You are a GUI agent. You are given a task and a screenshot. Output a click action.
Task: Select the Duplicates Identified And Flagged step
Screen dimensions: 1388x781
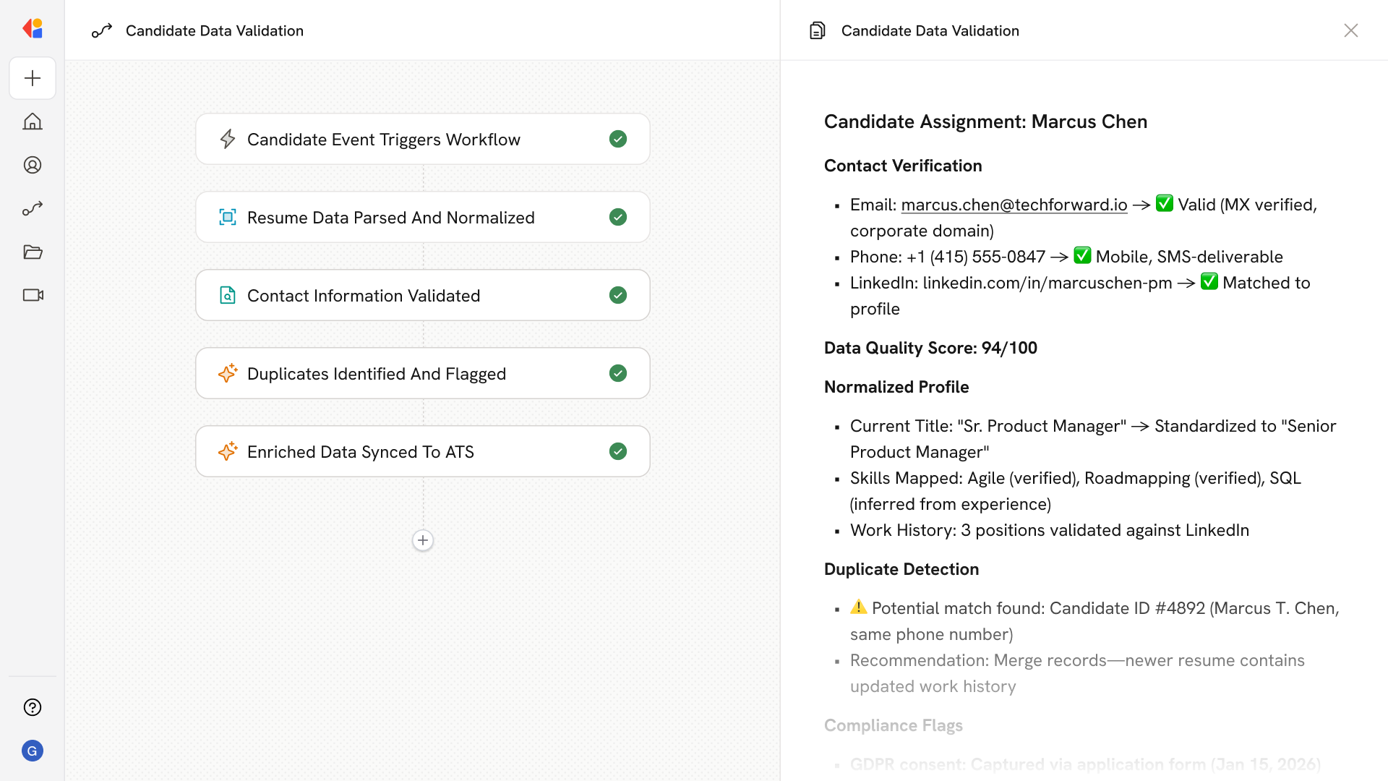pyautogui.click(x=422, y=373)
